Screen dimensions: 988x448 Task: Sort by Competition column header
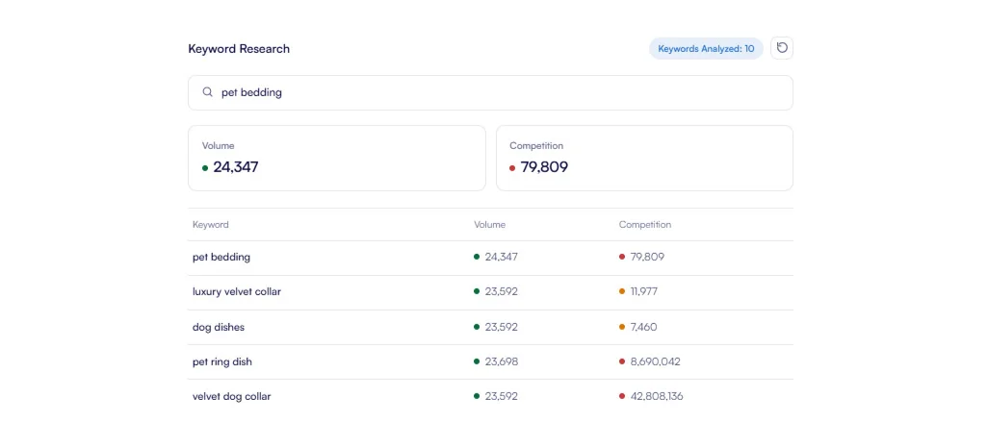[644, 225]
